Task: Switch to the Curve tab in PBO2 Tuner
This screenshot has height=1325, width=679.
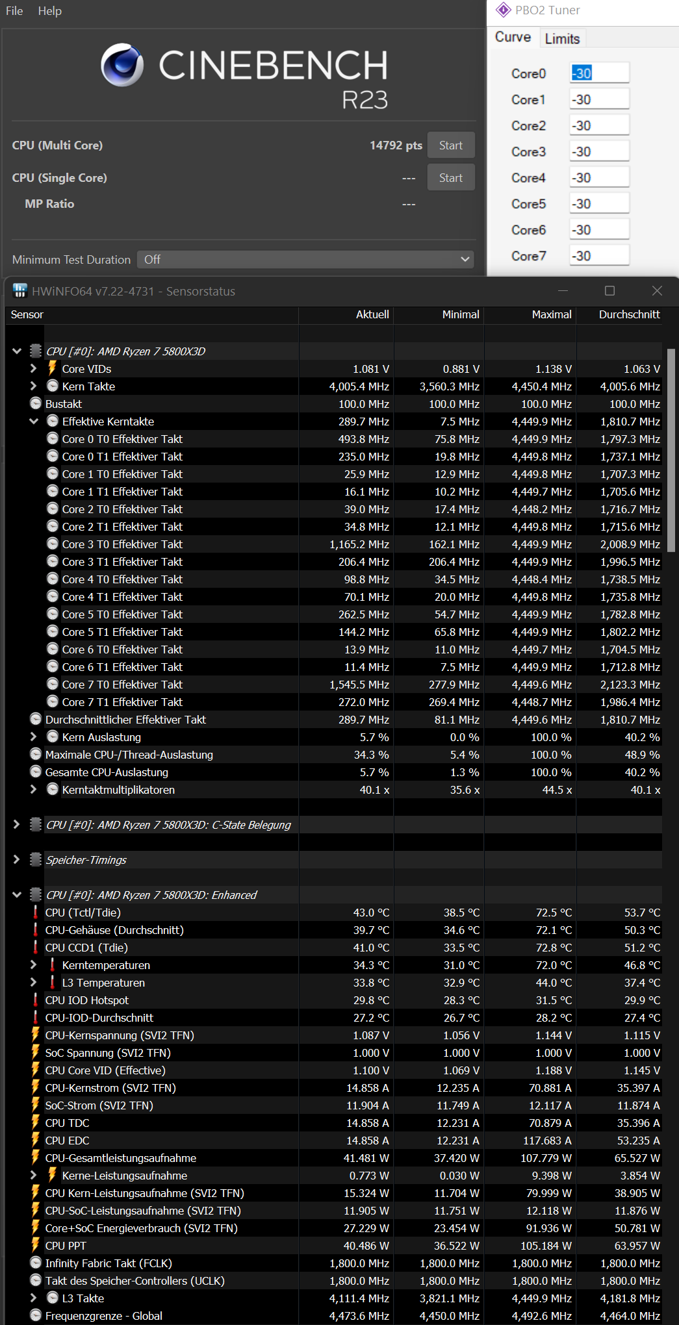Action: pyautogui.click(x=513, y=37)
